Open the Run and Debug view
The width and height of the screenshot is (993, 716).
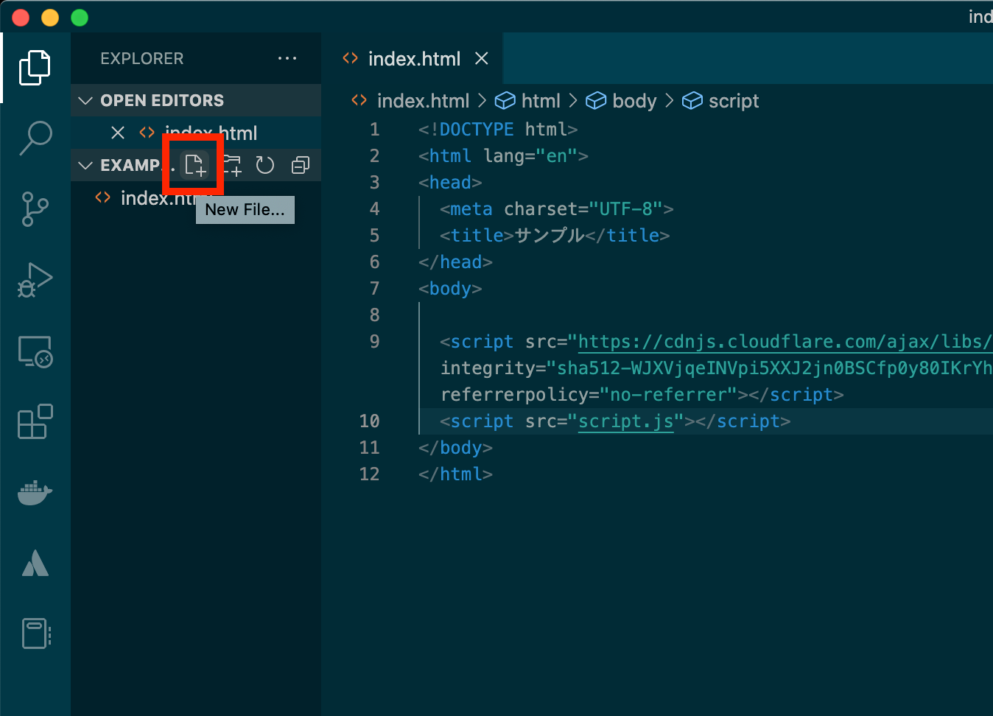coord(35,280)
